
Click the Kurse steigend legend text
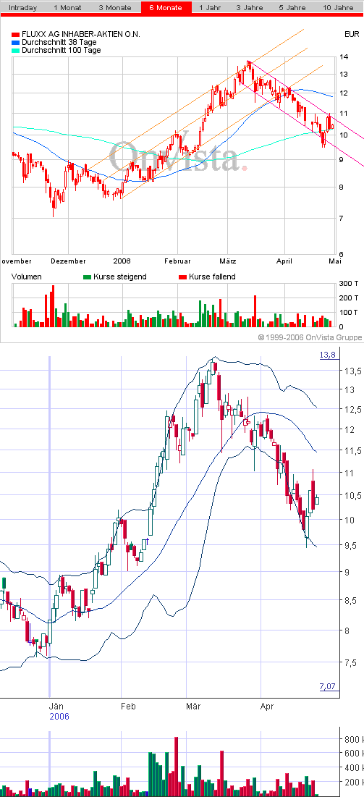click(x=120, y=277)
